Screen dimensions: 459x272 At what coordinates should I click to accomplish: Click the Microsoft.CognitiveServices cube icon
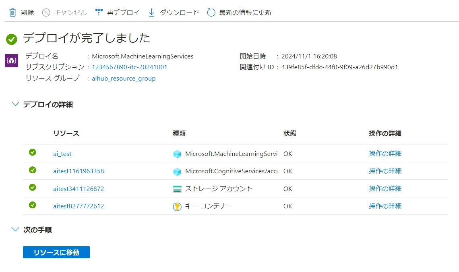click(x=177, y=171)
